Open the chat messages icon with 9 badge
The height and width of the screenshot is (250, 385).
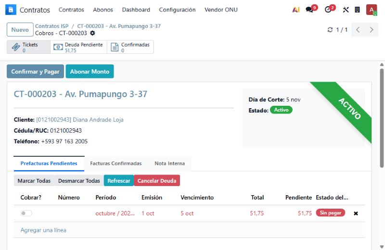pyautogui.click(x=309, y=10)
